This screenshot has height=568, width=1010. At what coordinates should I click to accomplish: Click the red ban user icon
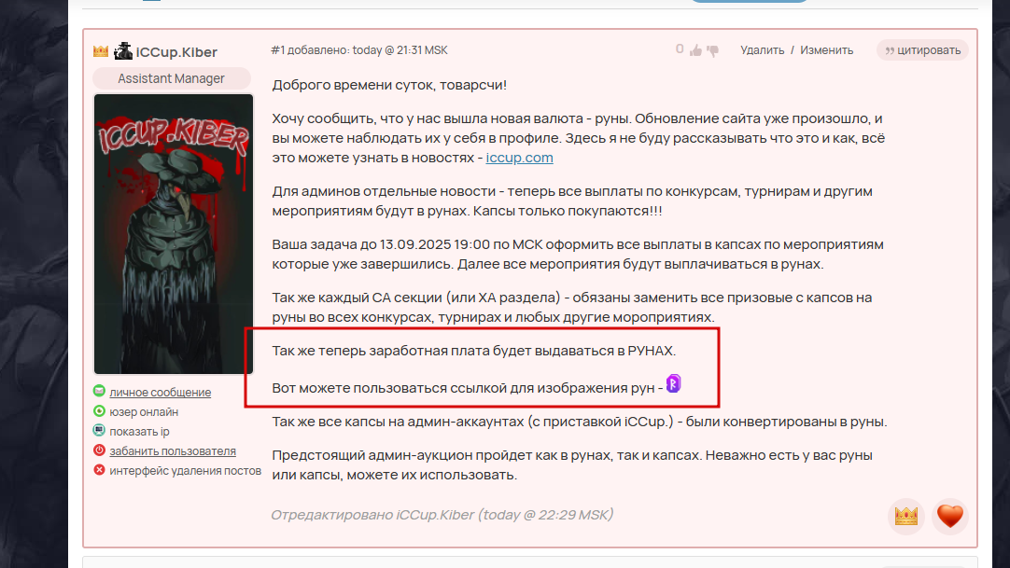(99, 450)
